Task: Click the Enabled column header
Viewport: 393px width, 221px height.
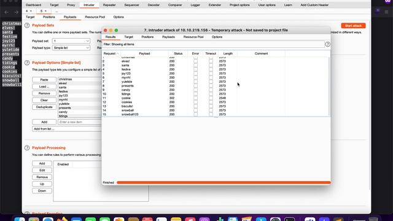Action: 63,165
